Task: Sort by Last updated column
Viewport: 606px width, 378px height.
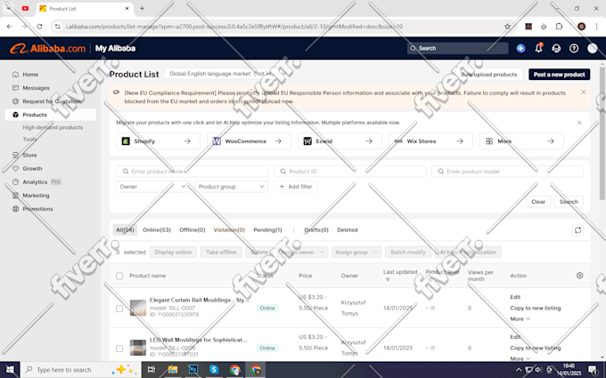Action: [400, 275]
